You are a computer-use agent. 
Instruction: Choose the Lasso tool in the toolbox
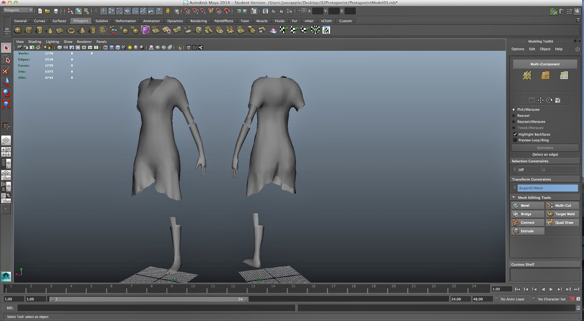pyautogui.click(x=6, y=59)
